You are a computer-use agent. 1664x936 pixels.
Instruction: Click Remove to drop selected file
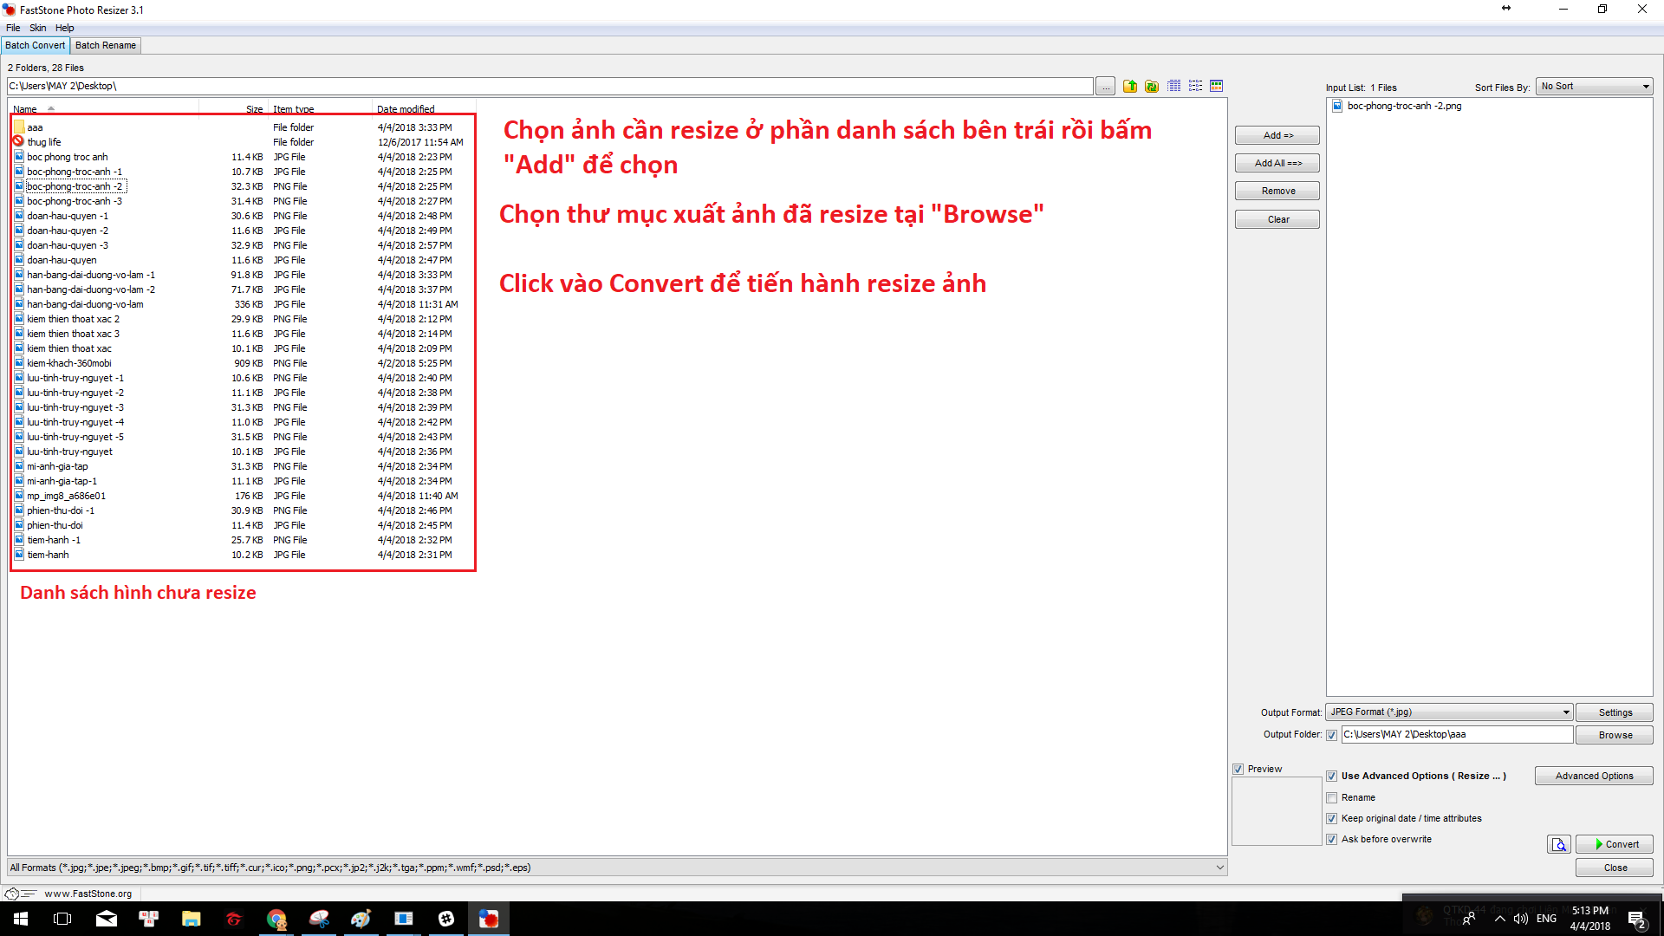pyautogui.click(x=1277, y=191)
